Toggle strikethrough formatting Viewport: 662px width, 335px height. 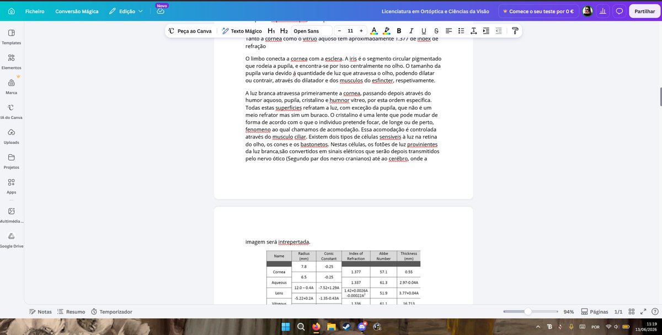click(x=436, y=31)
